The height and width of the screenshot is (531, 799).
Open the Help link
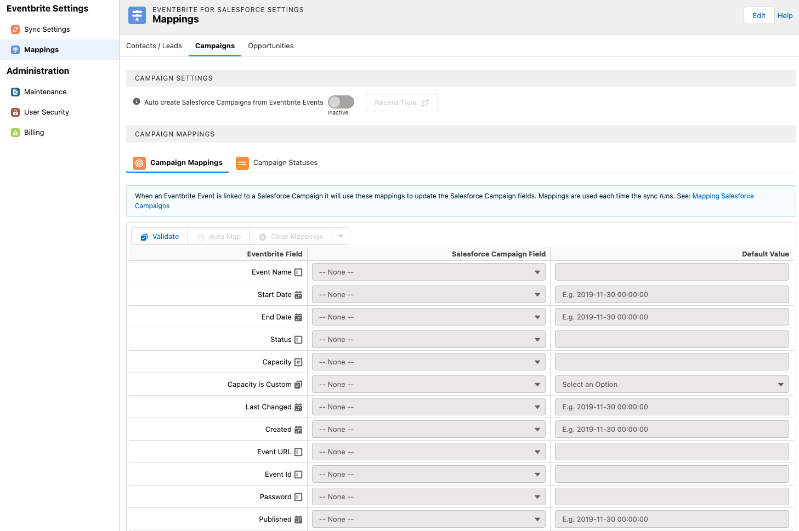[x=785, y=16]
